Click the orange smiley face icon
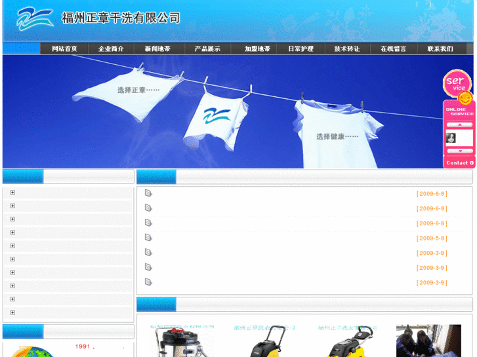 point(465,98)
